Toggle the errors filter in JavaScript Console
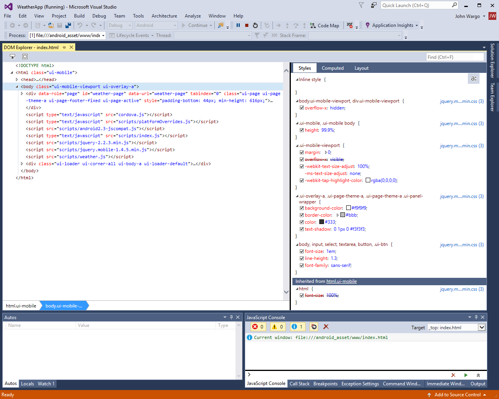The height and width of the screenshot is (399, 499). (x=258, y=327)
